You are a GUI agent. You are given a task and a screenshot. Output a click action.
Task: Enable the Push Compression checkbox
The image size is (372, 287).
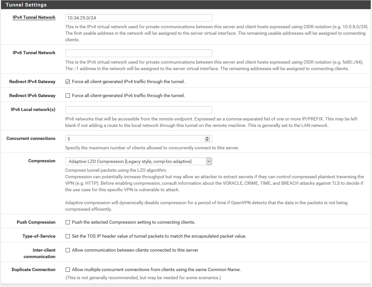point(68,222)
